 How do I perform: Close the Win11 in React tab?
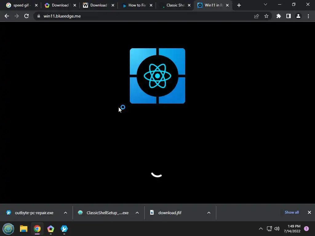(x=227, y=5)
